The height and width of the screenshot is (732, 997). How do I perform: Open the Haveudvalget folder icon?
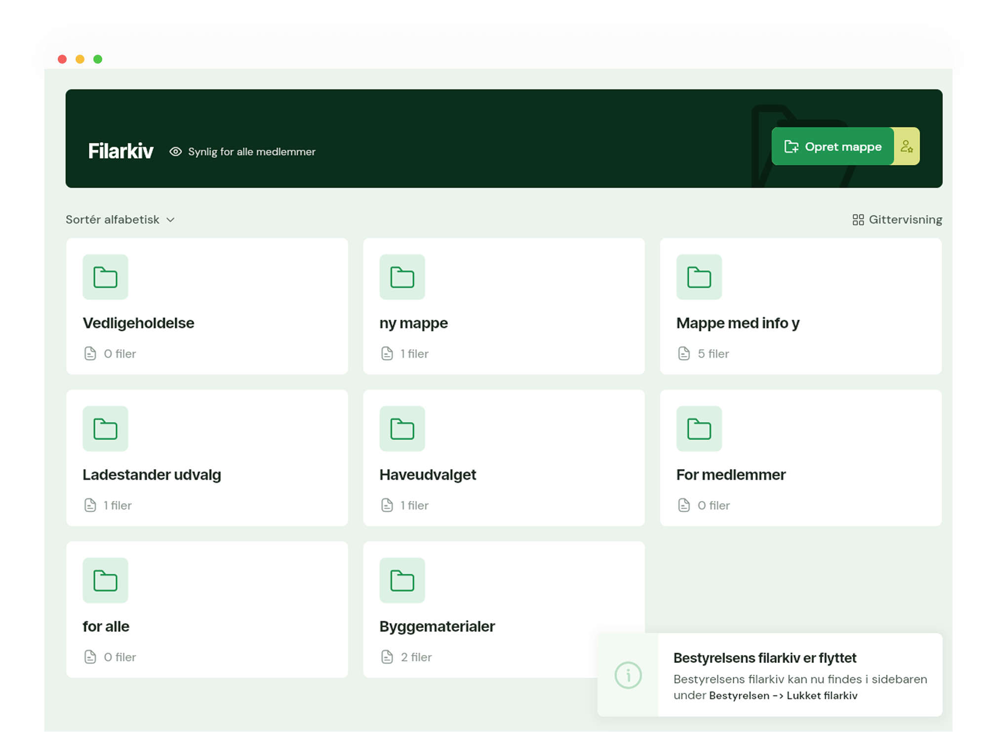[402, 429]
